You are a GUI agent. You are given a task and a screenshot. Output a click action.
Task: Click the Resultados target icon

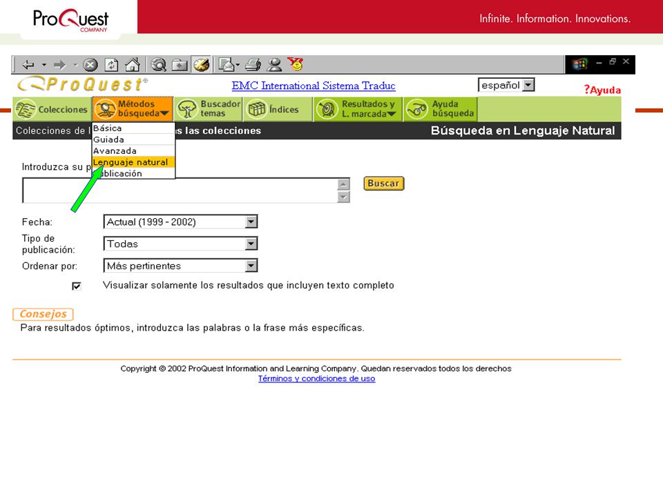coord(327,110)
